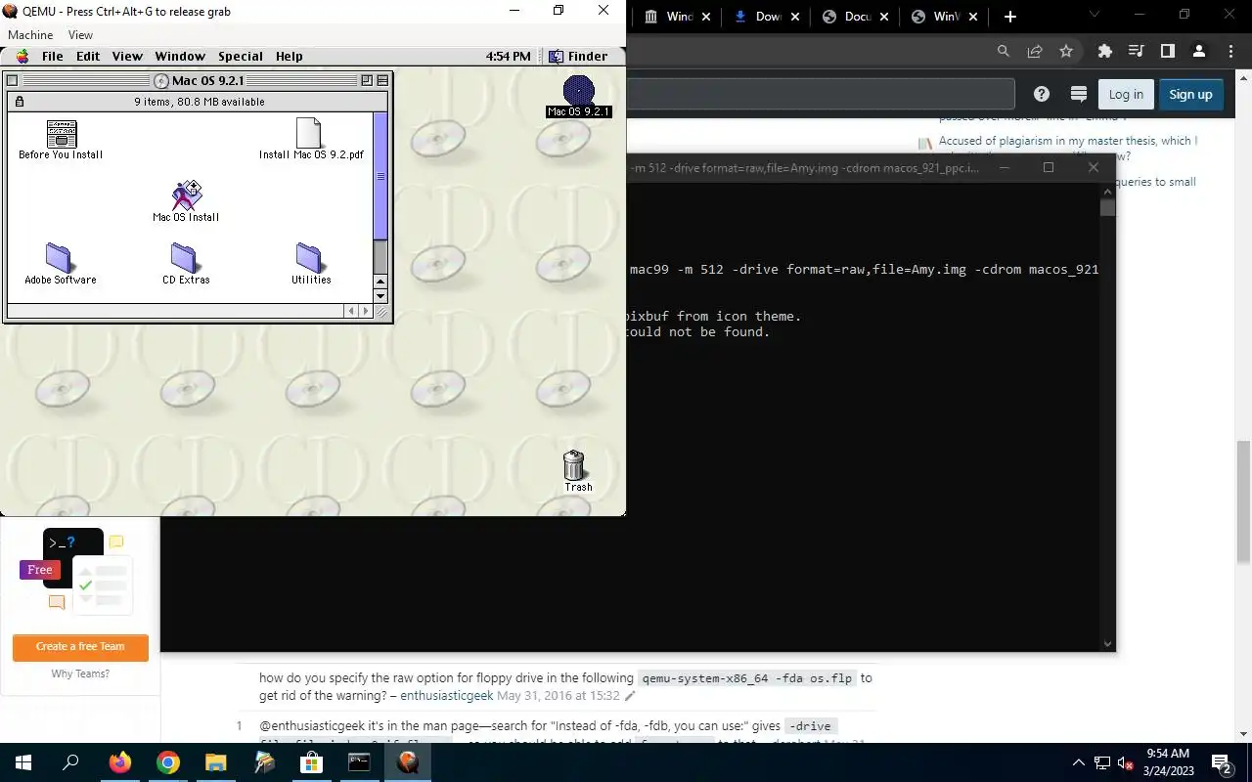This screenshot has width=1252, height=782.
Task: Open the plagiarism master thesis question link
Action: tap(1067, 148)
